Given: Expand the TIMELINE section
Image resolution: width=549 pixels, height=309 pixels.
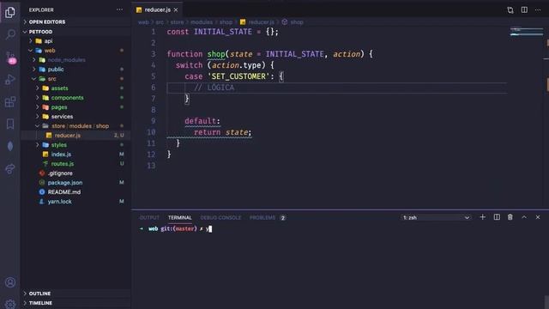Looking at the screenshot, I should point(40,303).
